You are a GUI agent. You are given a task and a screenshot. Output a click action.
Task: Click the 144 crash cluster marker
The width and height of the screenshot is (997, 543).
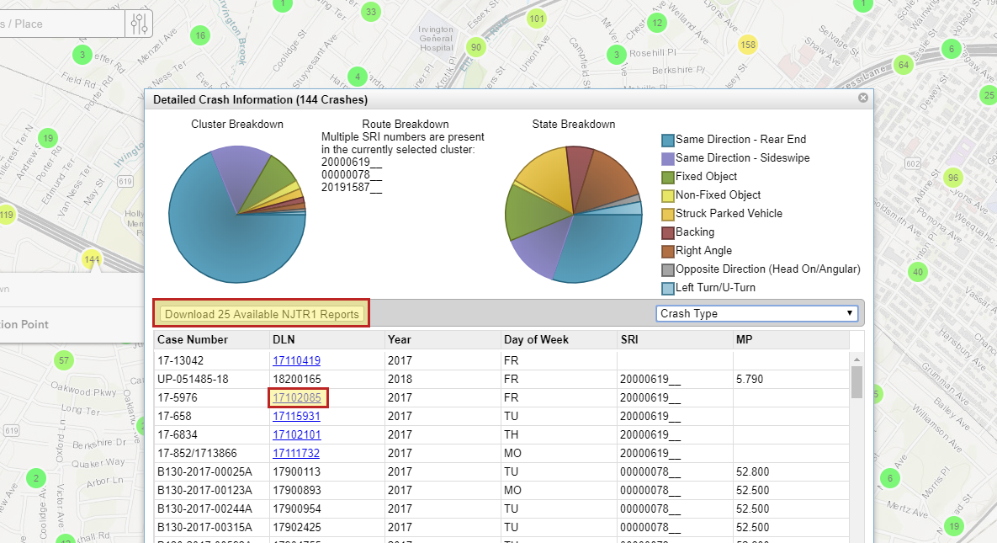93,259
